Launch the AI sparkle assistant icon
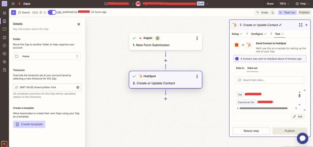The width and height of the screenshot is (313, 147). pyautogui.click(x=4, y=144)
